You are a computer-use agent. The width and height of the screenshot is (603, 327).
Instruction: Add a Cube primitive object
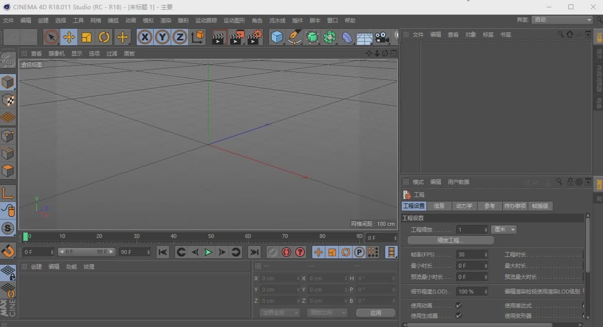coord(277,37)
